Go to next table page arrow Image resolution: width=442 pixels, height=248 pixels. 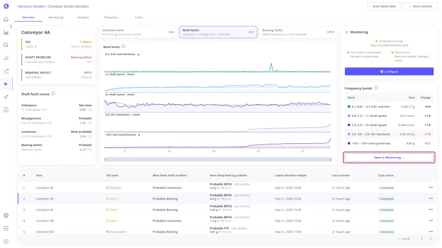431,239
